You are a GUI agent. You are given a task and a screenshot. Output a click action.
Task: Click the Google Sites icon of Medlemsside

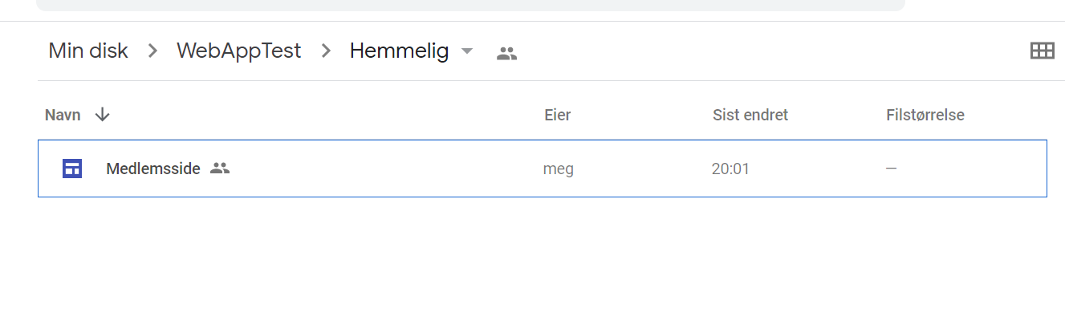pos(72,169)
